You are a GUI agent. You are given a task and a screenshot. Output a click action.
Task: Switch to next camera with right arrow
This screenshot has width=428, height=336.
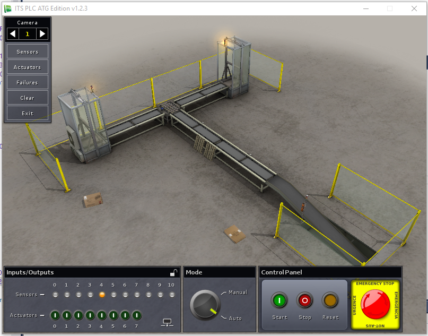coord(42,33)
